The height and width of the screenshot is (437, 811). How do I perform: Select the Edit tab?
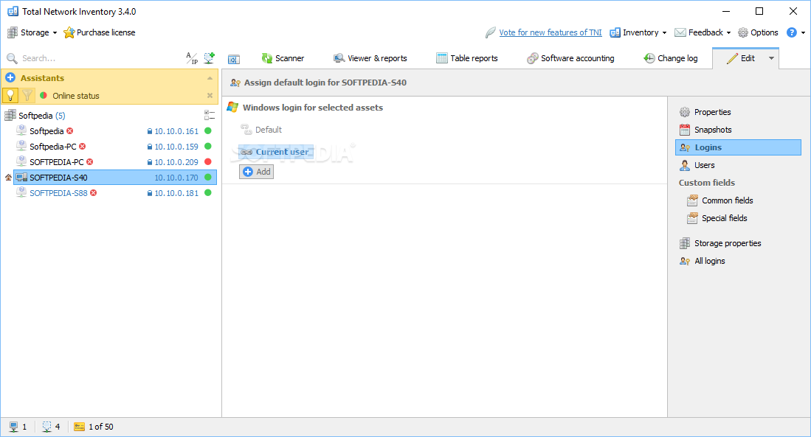click(741, 58)
